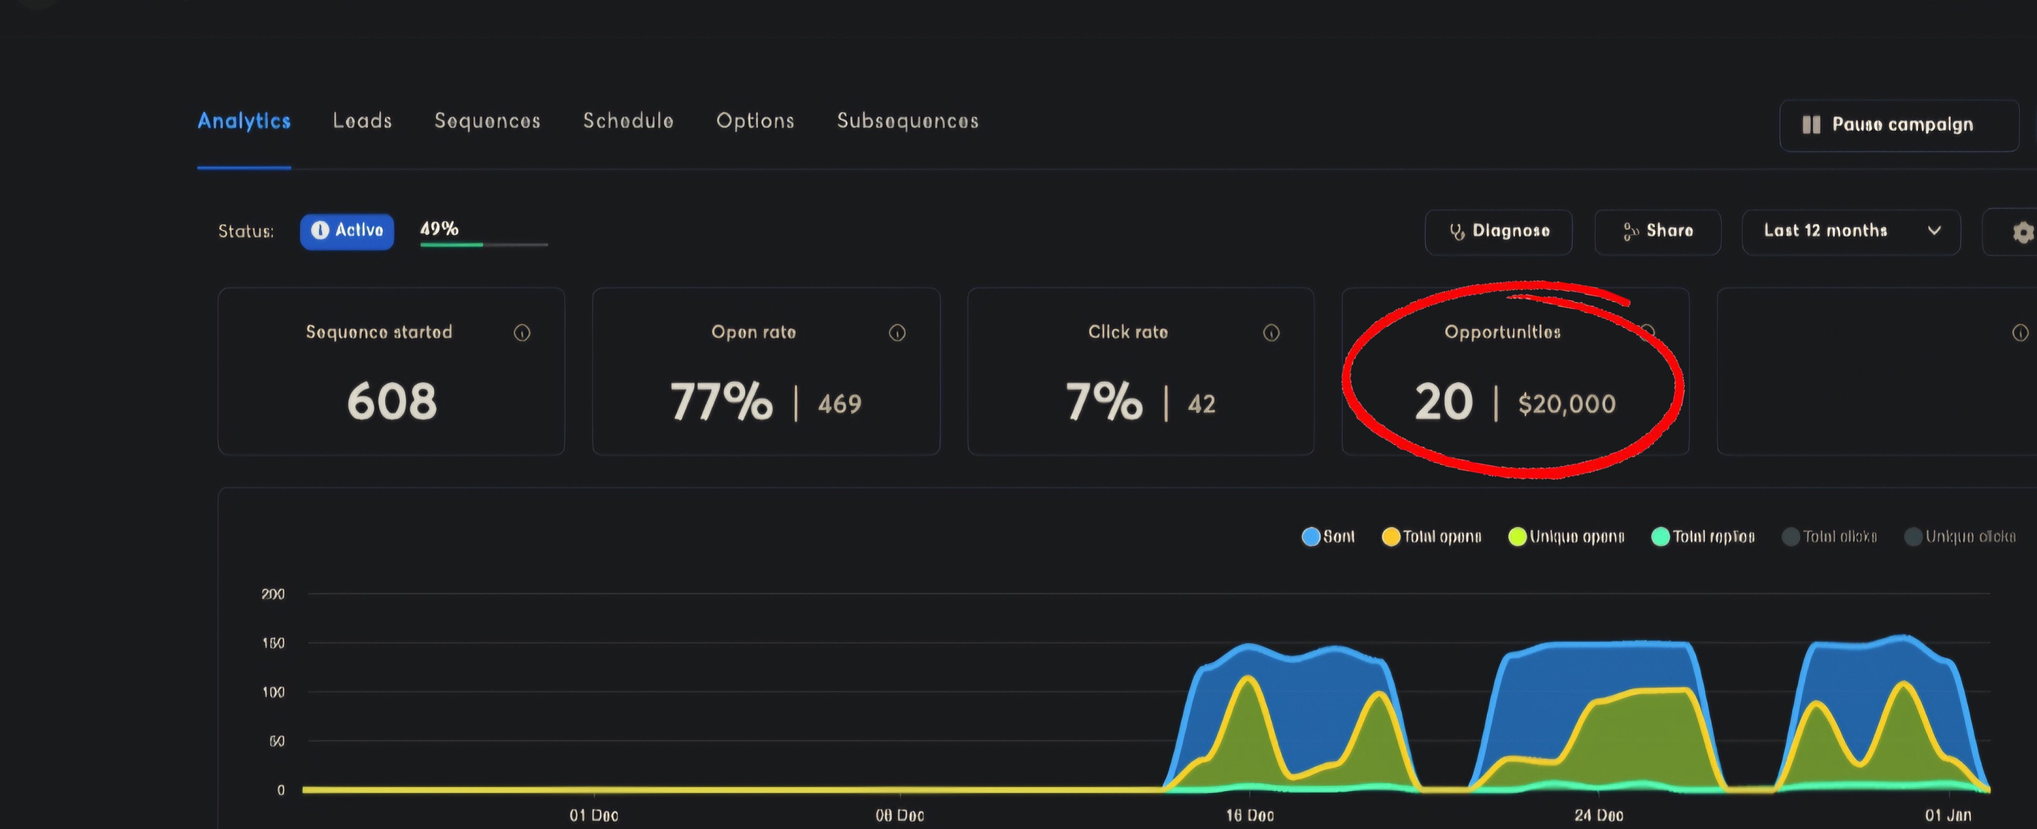This screenshot has width=2037, height=829.
Task: Click the Opportunities card title
Action: click(x=1502, y=332)
